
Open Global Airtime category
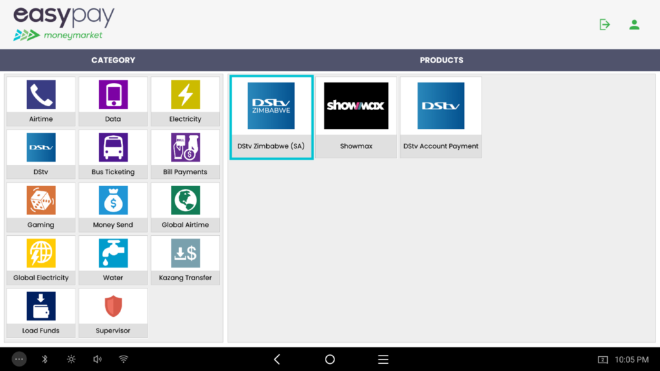click(185, 207)
